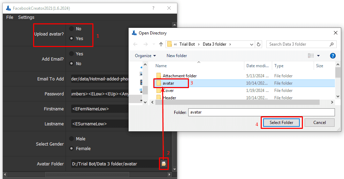Image resolution: width=344 pixels, height=179 pixels.
Task: Click the Open Directory title bar app icon
Action: (134, 33)
